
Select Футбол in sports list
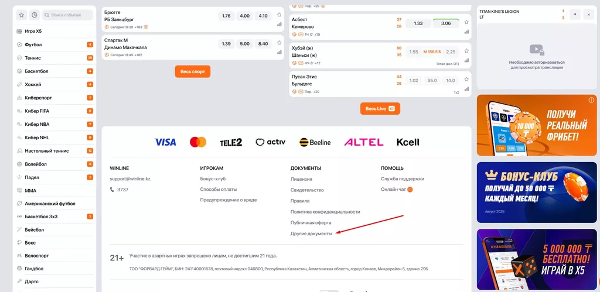click(54, 44)
